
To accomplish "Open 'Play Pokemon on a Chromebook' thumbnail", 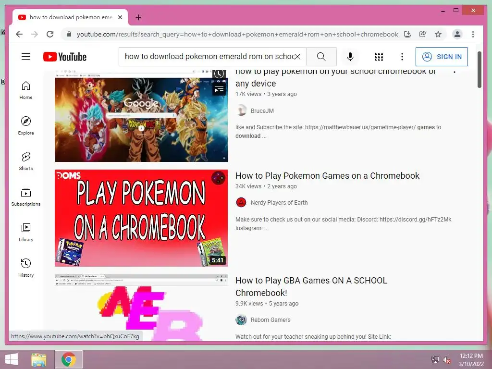I will 141,218.
